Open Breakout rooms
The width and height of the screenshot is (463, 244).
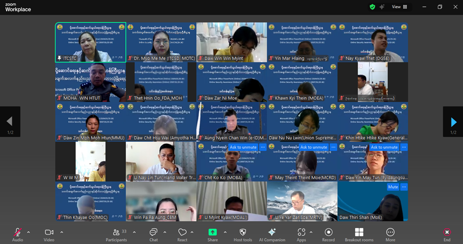pos(359,233)
